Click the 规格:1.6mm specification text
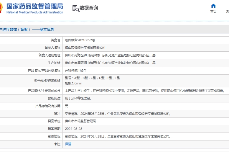Viewport: 229px width, 152px height. (x=73, y=84)
